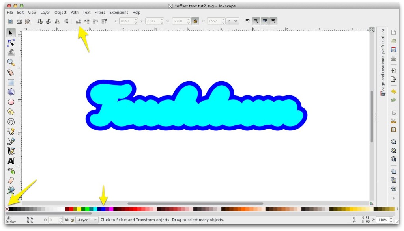The image size is (404, 231).
Task: Activate the Rectangle tool
Action: pos(11,82)
